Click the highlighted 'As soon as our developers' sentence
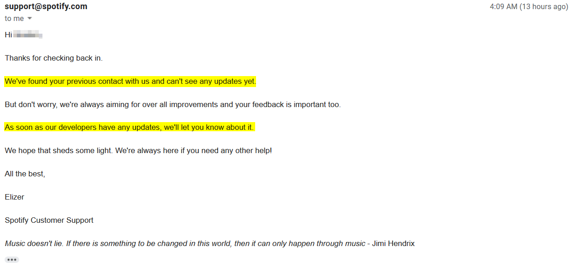Viewport: 576px width, 267px height. click(x=129, y=128)
